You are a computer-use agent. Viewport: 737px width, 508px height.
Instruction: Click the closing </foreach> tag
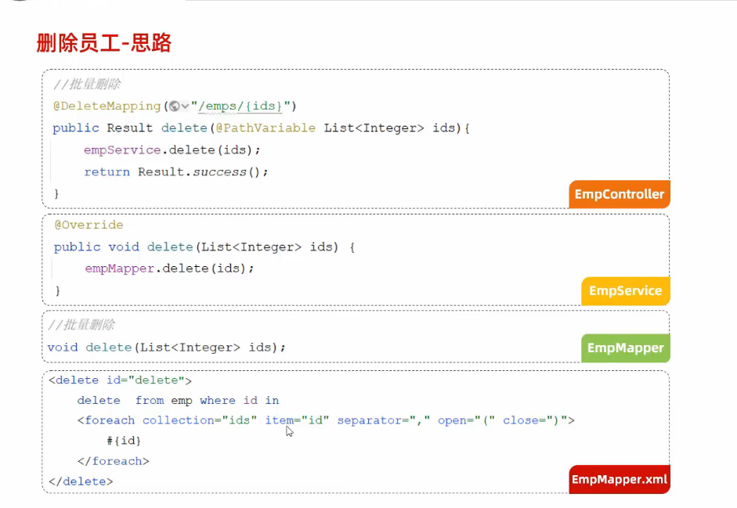pyautogui.click(x=113, y=461)
